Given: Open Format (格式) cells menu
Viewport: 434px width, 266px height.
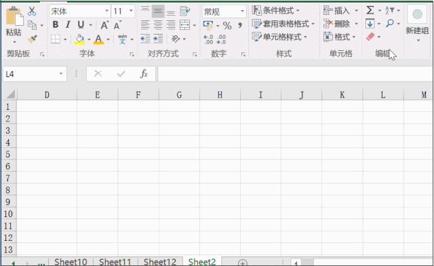Looking at the screenshot, I should pos(339,37).
